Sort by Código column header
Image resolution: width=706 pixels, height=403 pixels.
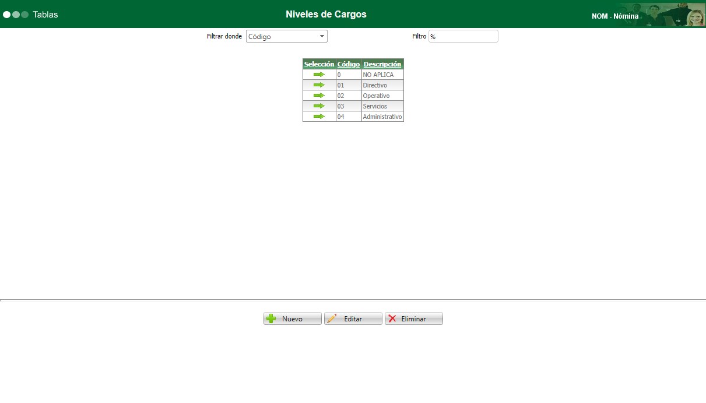click(349, 64)
